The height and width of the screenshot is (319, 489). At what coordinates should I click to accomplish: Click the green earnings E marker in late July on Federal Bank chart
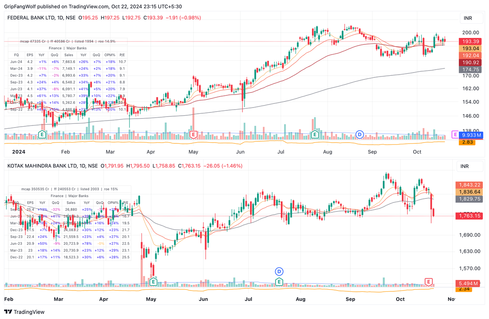point(315,134)
